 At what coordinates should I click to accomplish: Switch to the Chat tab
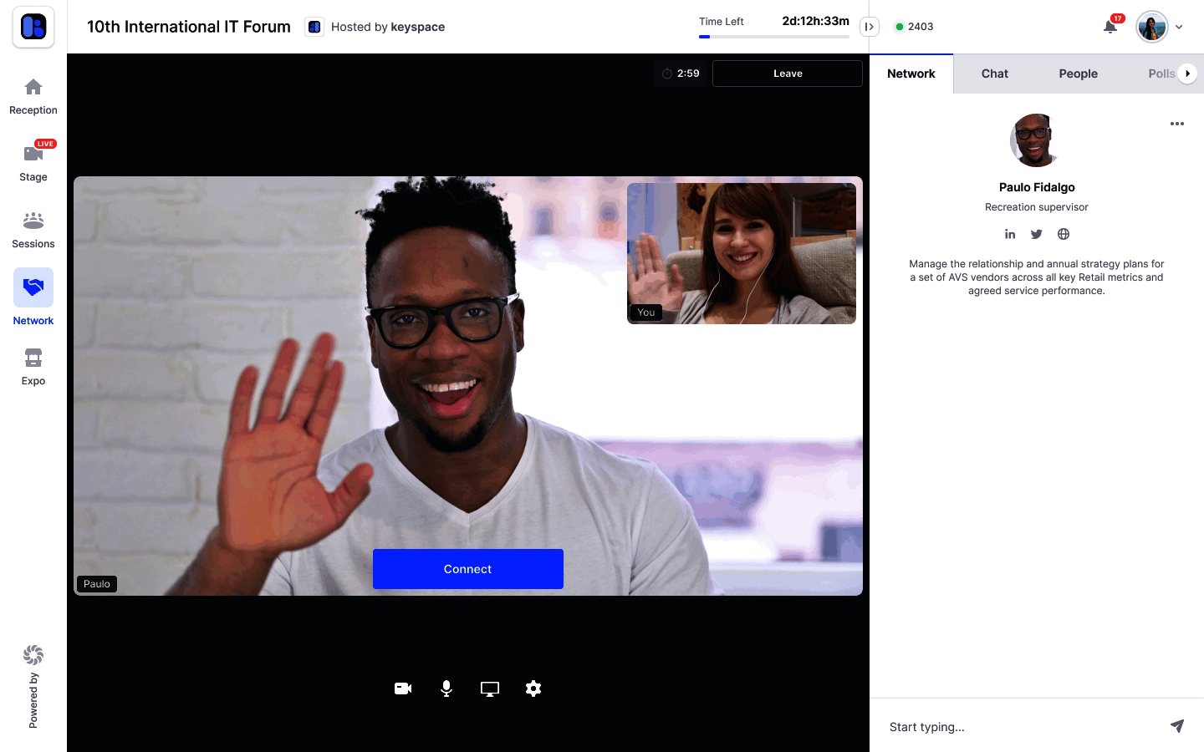point(995,74)
